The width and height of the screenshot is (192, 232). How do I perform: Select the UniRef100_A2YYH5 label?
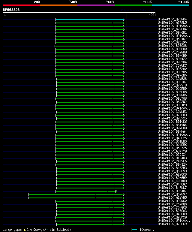(x=172, y=198)
